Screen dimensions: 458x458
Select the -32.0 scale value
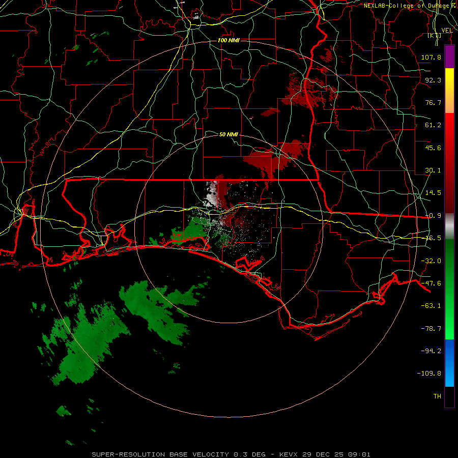pyautogui.click(x=431, y=261)
